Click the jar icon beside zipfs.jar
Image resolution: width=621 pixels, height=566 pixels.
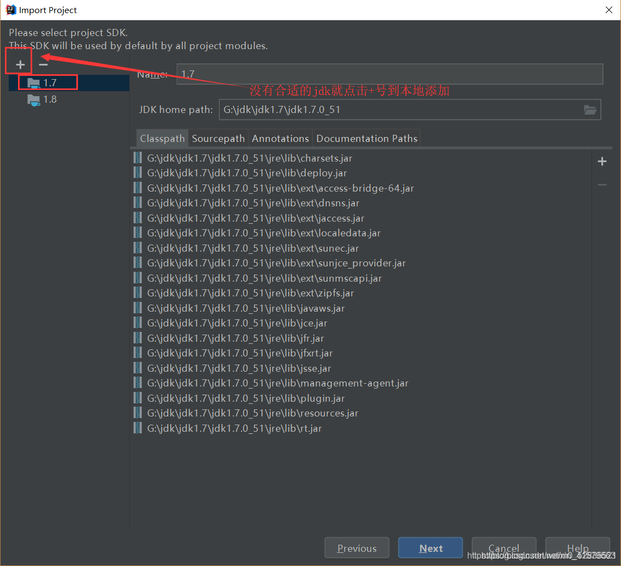[137, 293]
